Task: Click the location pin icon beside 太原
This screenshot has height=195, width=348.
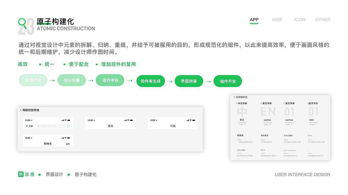Action: [27, 126]
